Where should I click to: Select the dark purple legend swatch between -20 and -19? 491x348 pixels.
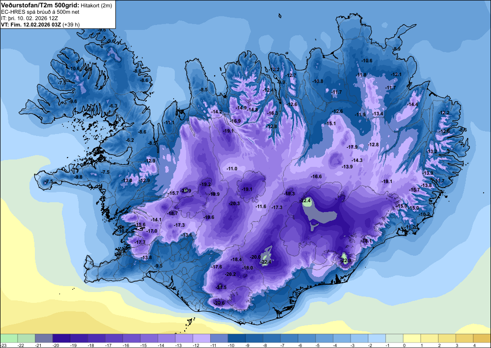tap(61, 338)
